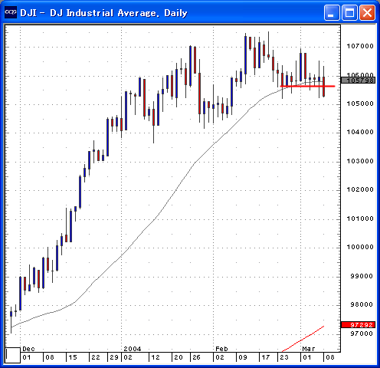Image resolution: width=380 pixels, height=368 pixels.
Task: Click the 'Feb' month label on time axis
Action: tap(221, 349)
